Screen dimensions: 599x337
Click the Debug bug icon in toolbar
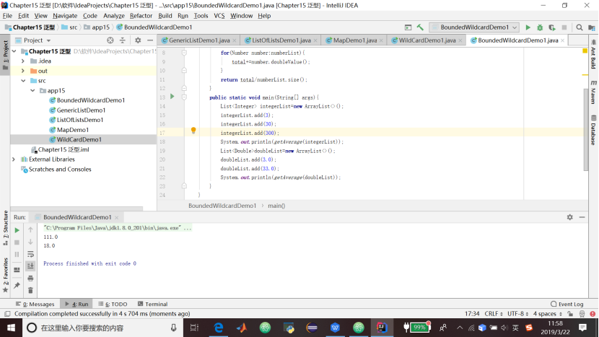tap(539, 27)
